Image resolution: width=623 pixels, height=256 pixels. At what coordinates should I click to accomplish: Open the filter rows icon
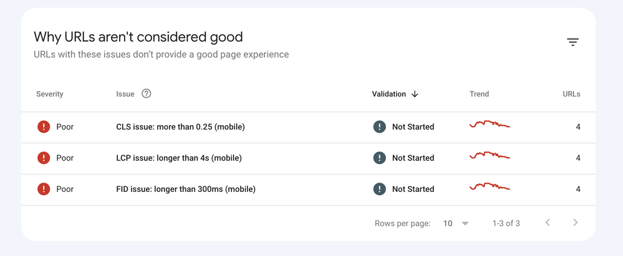coord(572,42)
